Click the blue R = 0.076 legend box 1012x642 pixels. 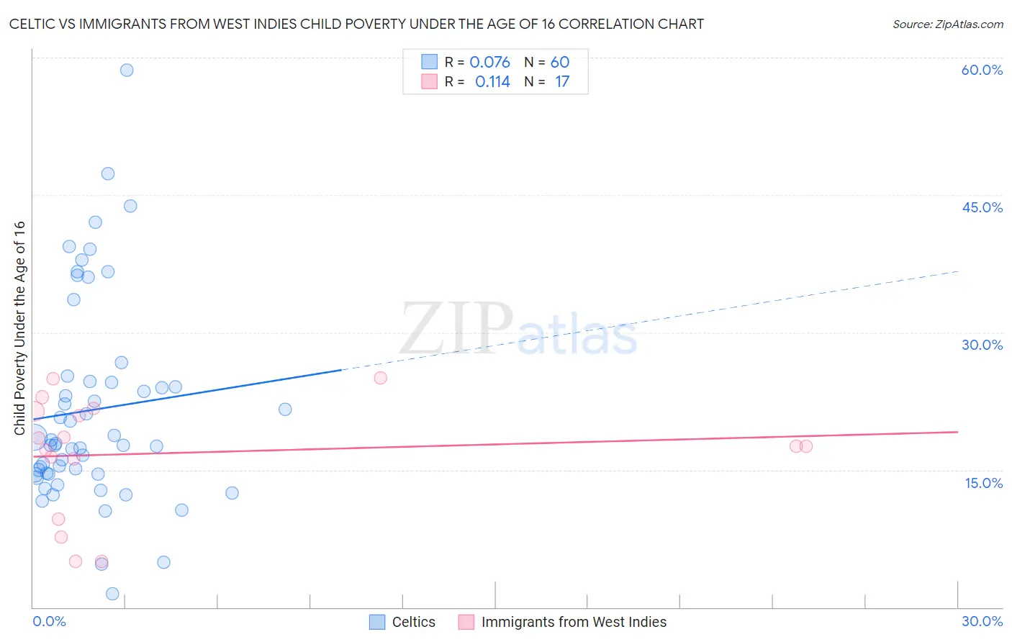point(429,62)
